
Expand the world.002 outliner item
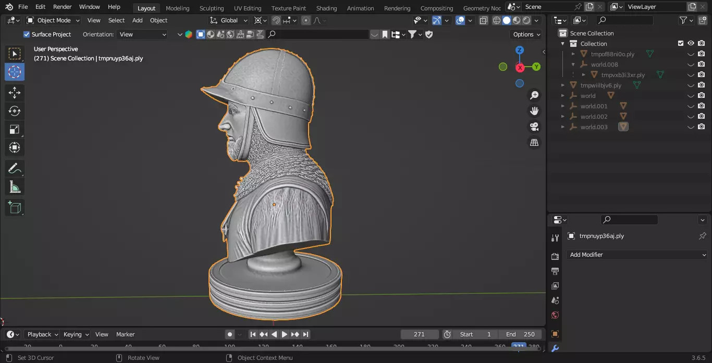pos(563,117)
